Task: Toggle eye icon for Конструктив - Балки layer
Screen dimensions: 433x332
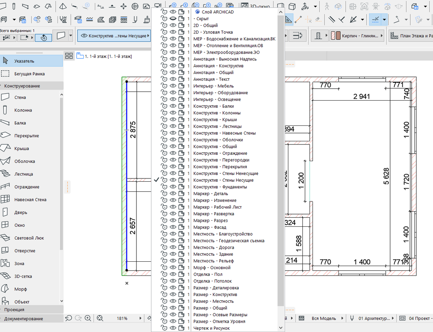Action: (x=173, y=106)
